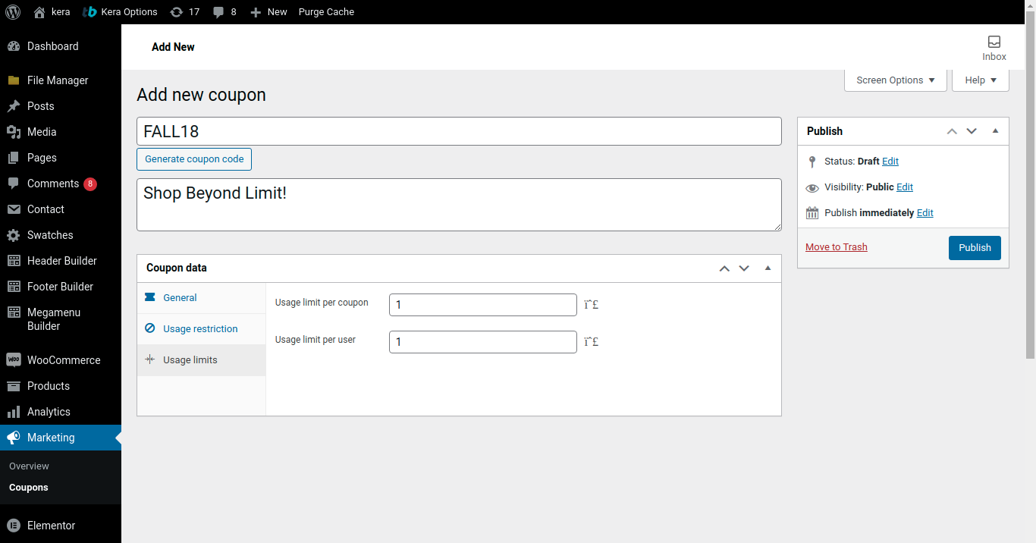Click the Posts pin icon
This screenshot has height=543, width=1036.
point(14,106)
